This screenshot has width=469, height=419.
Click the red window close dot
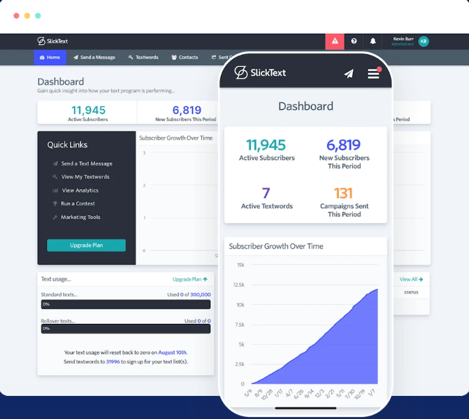tap(17, 15)
